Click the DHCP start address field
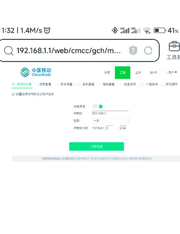Image resolution: width=180 pixels, height=234 pixels. [109, 128]
